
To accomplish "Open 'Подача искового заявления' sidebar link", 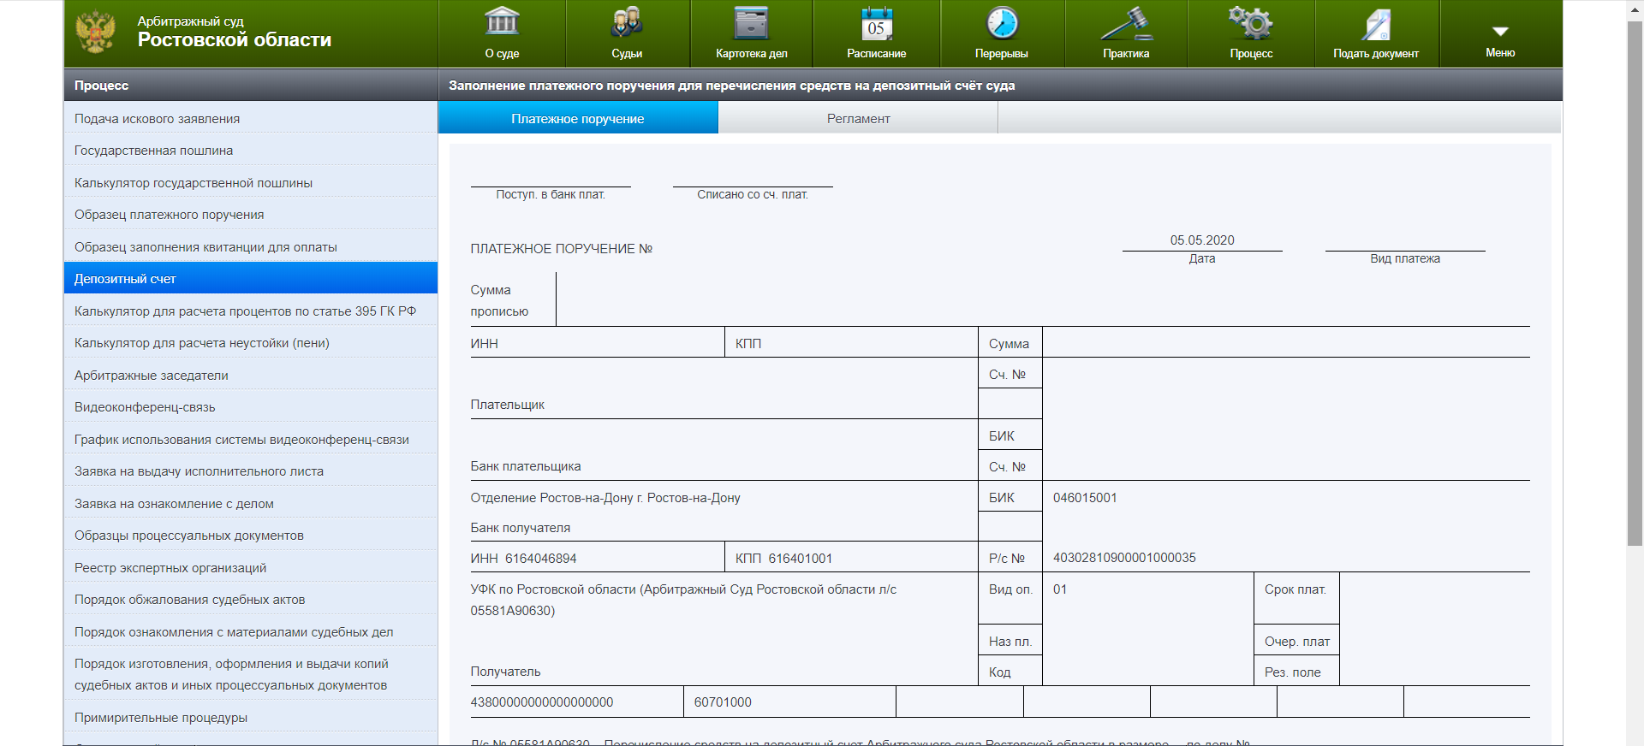I will click(x=157, y=119).
